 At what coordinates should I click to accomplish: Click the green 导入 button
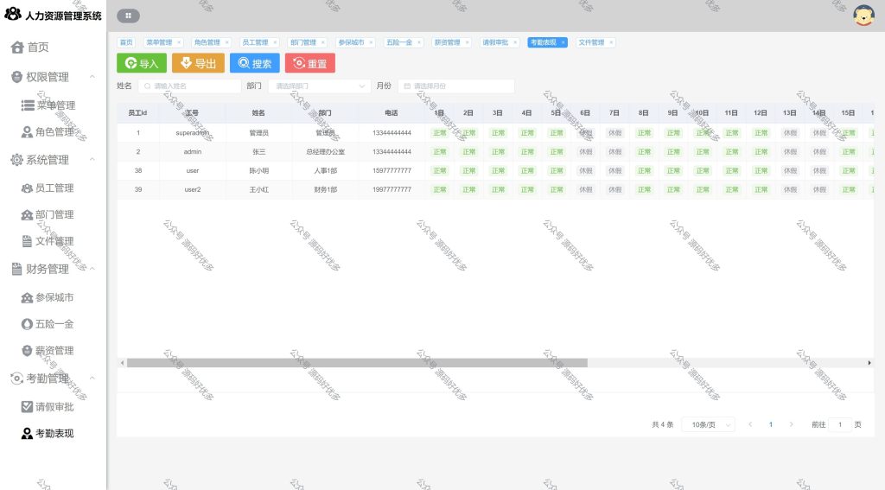(142, 63)
